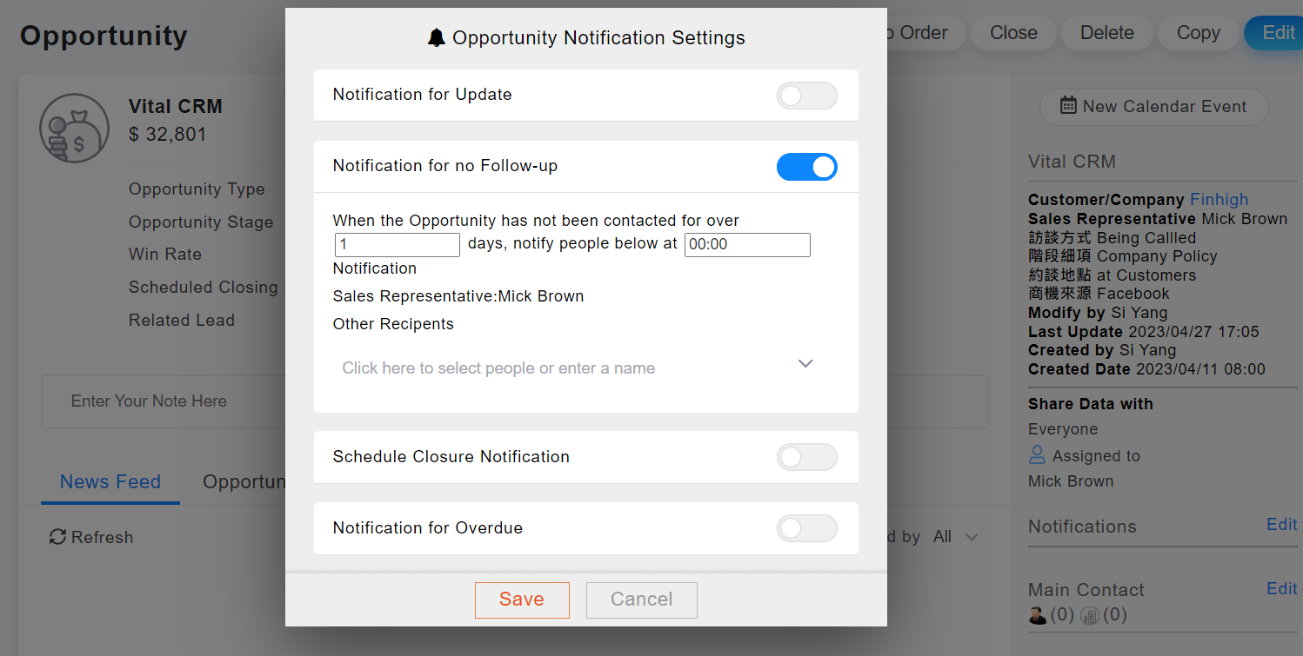Open the notification time field showing 00:00
Viewport: 1303px width, 656px height.
[x=747, y=245]
